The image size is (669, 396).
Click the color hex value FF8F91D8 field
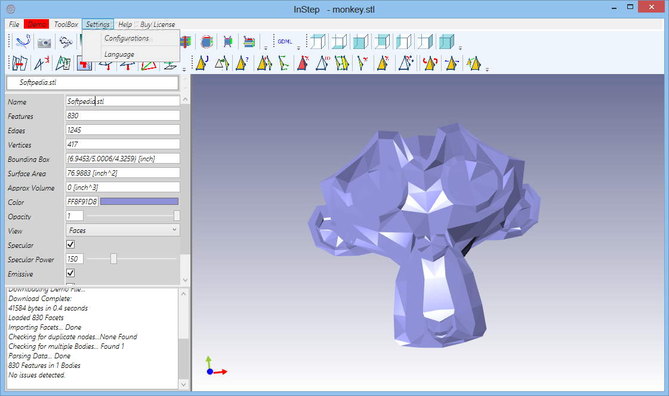click(x=82, y=202)
